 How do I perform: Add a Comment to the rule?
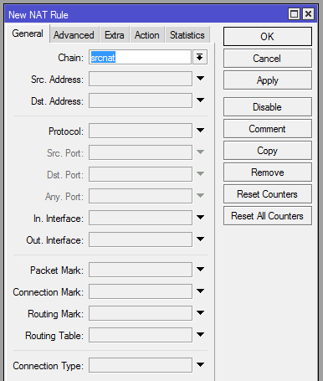tap(268, 129)
